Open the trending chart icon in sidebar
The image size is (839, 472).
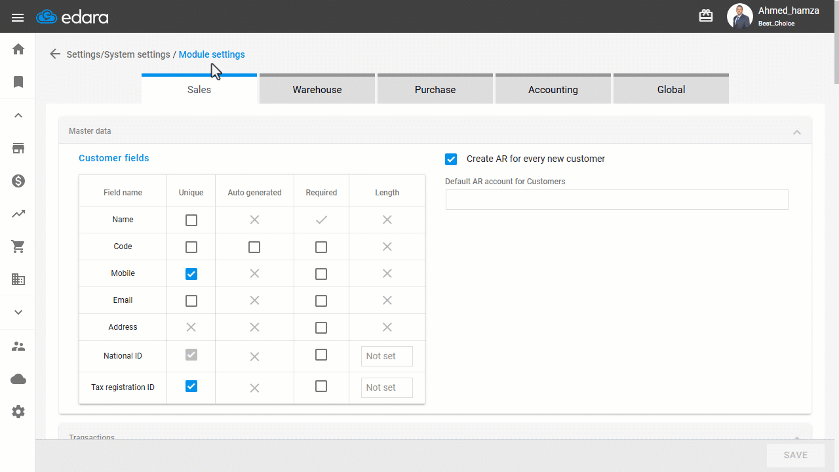point(18,214)
